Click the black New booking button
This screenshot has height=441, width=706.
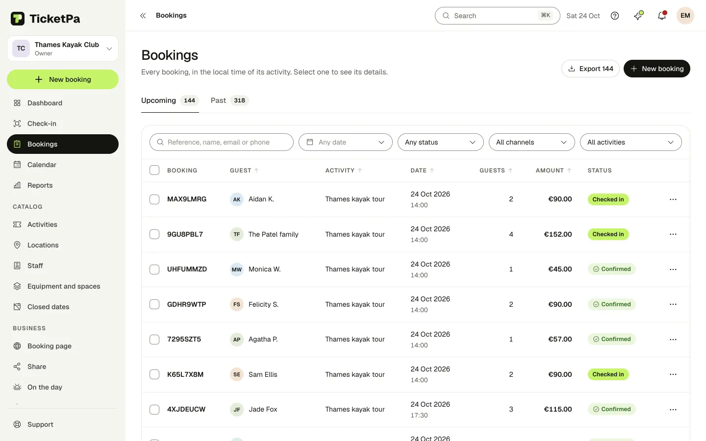(657, 69)
